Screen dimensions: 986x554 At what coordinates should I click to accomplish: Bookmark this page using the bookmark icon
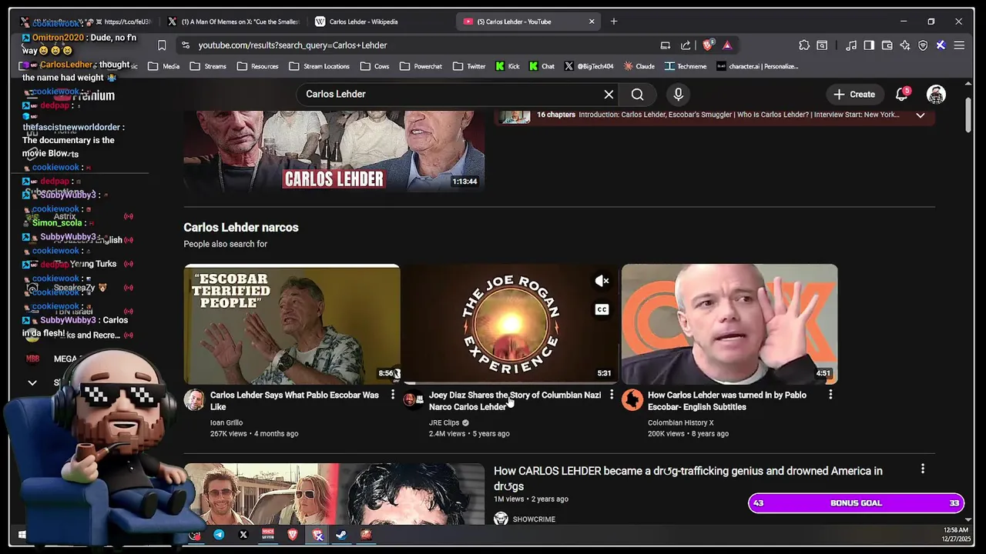[x=162, y=45]
